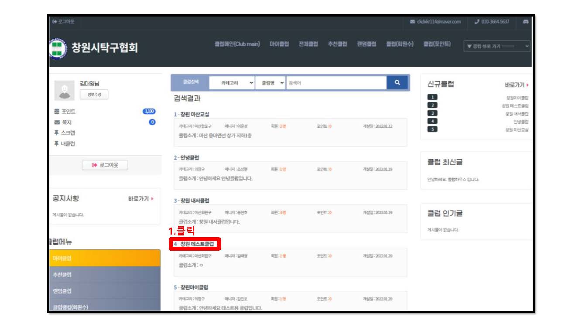Click the pin icon next to 스크랩
This screenshot has height=327, width=582.
point(57,133)
